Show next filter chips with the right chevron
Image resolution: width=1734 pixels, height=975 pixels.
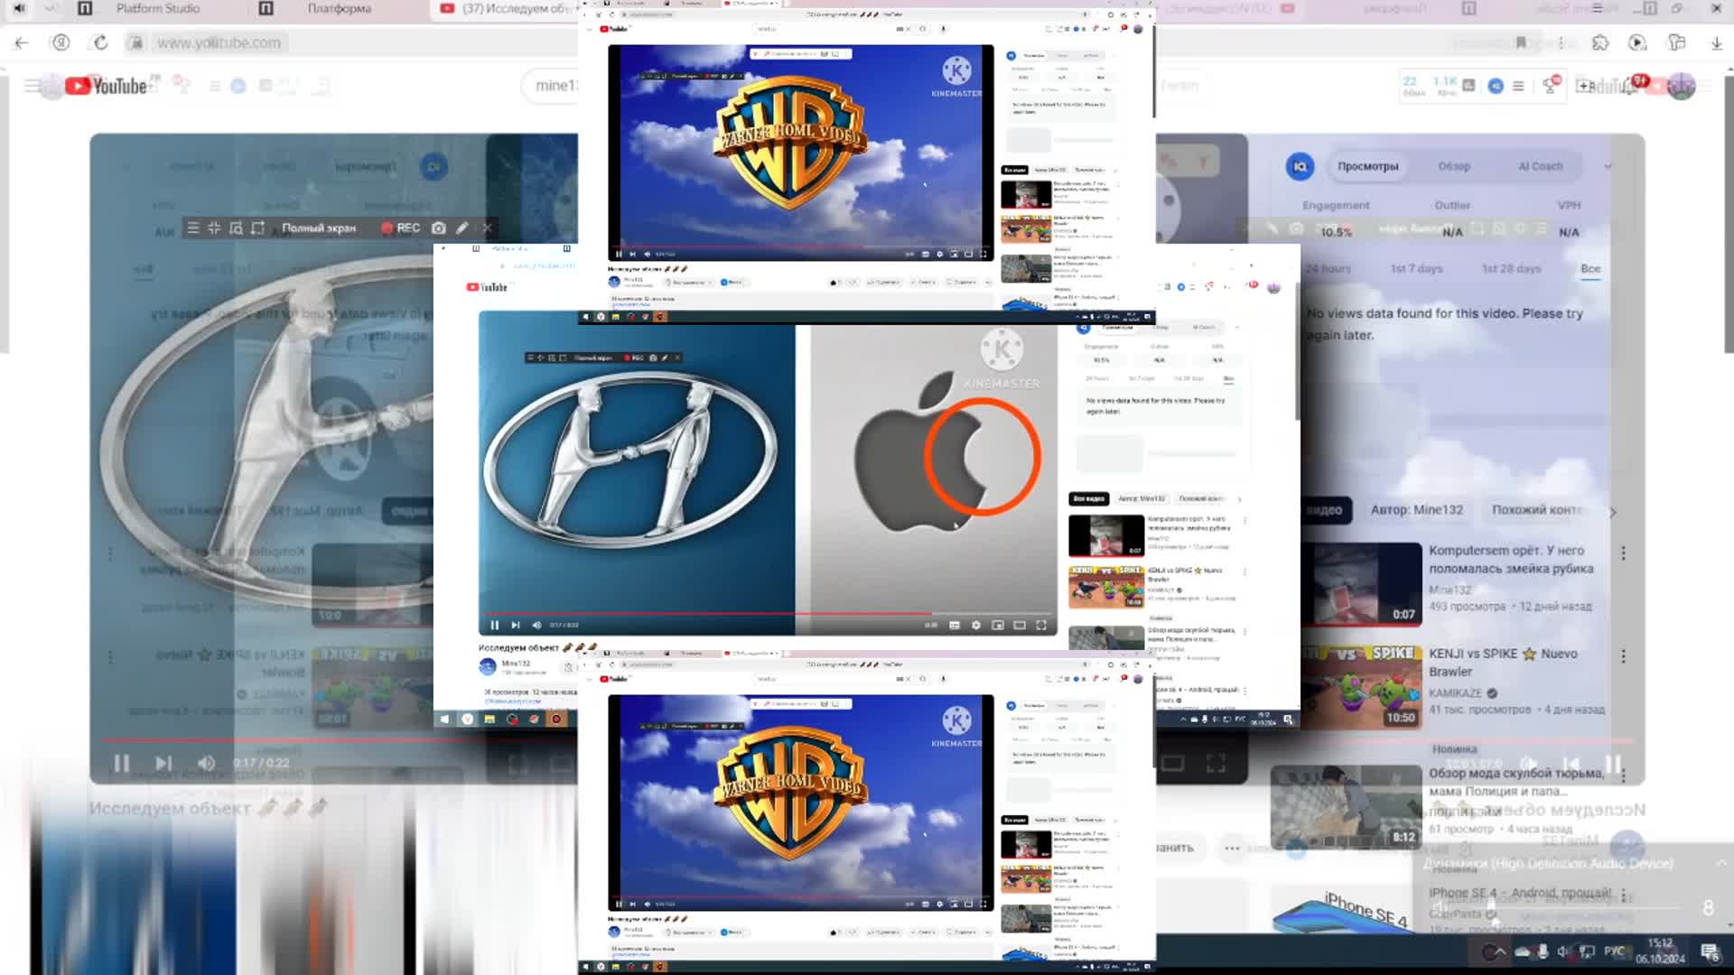(1613, 512)
